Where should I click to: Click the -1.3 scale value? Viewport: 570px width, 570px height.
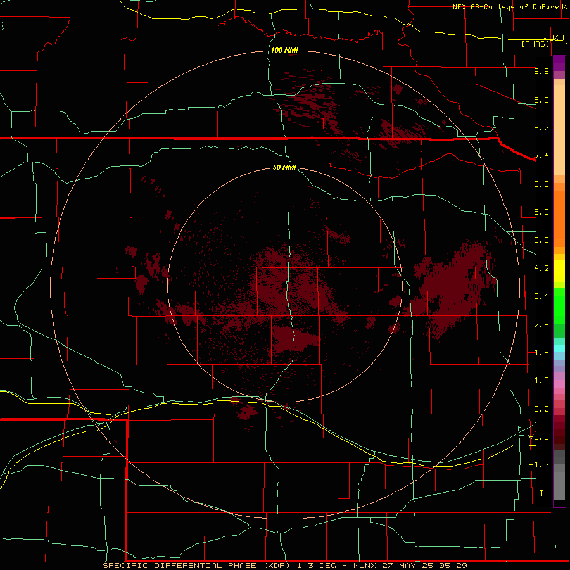(540, 465)
